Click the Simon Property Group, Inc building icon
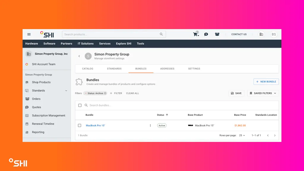 (29, 54)
